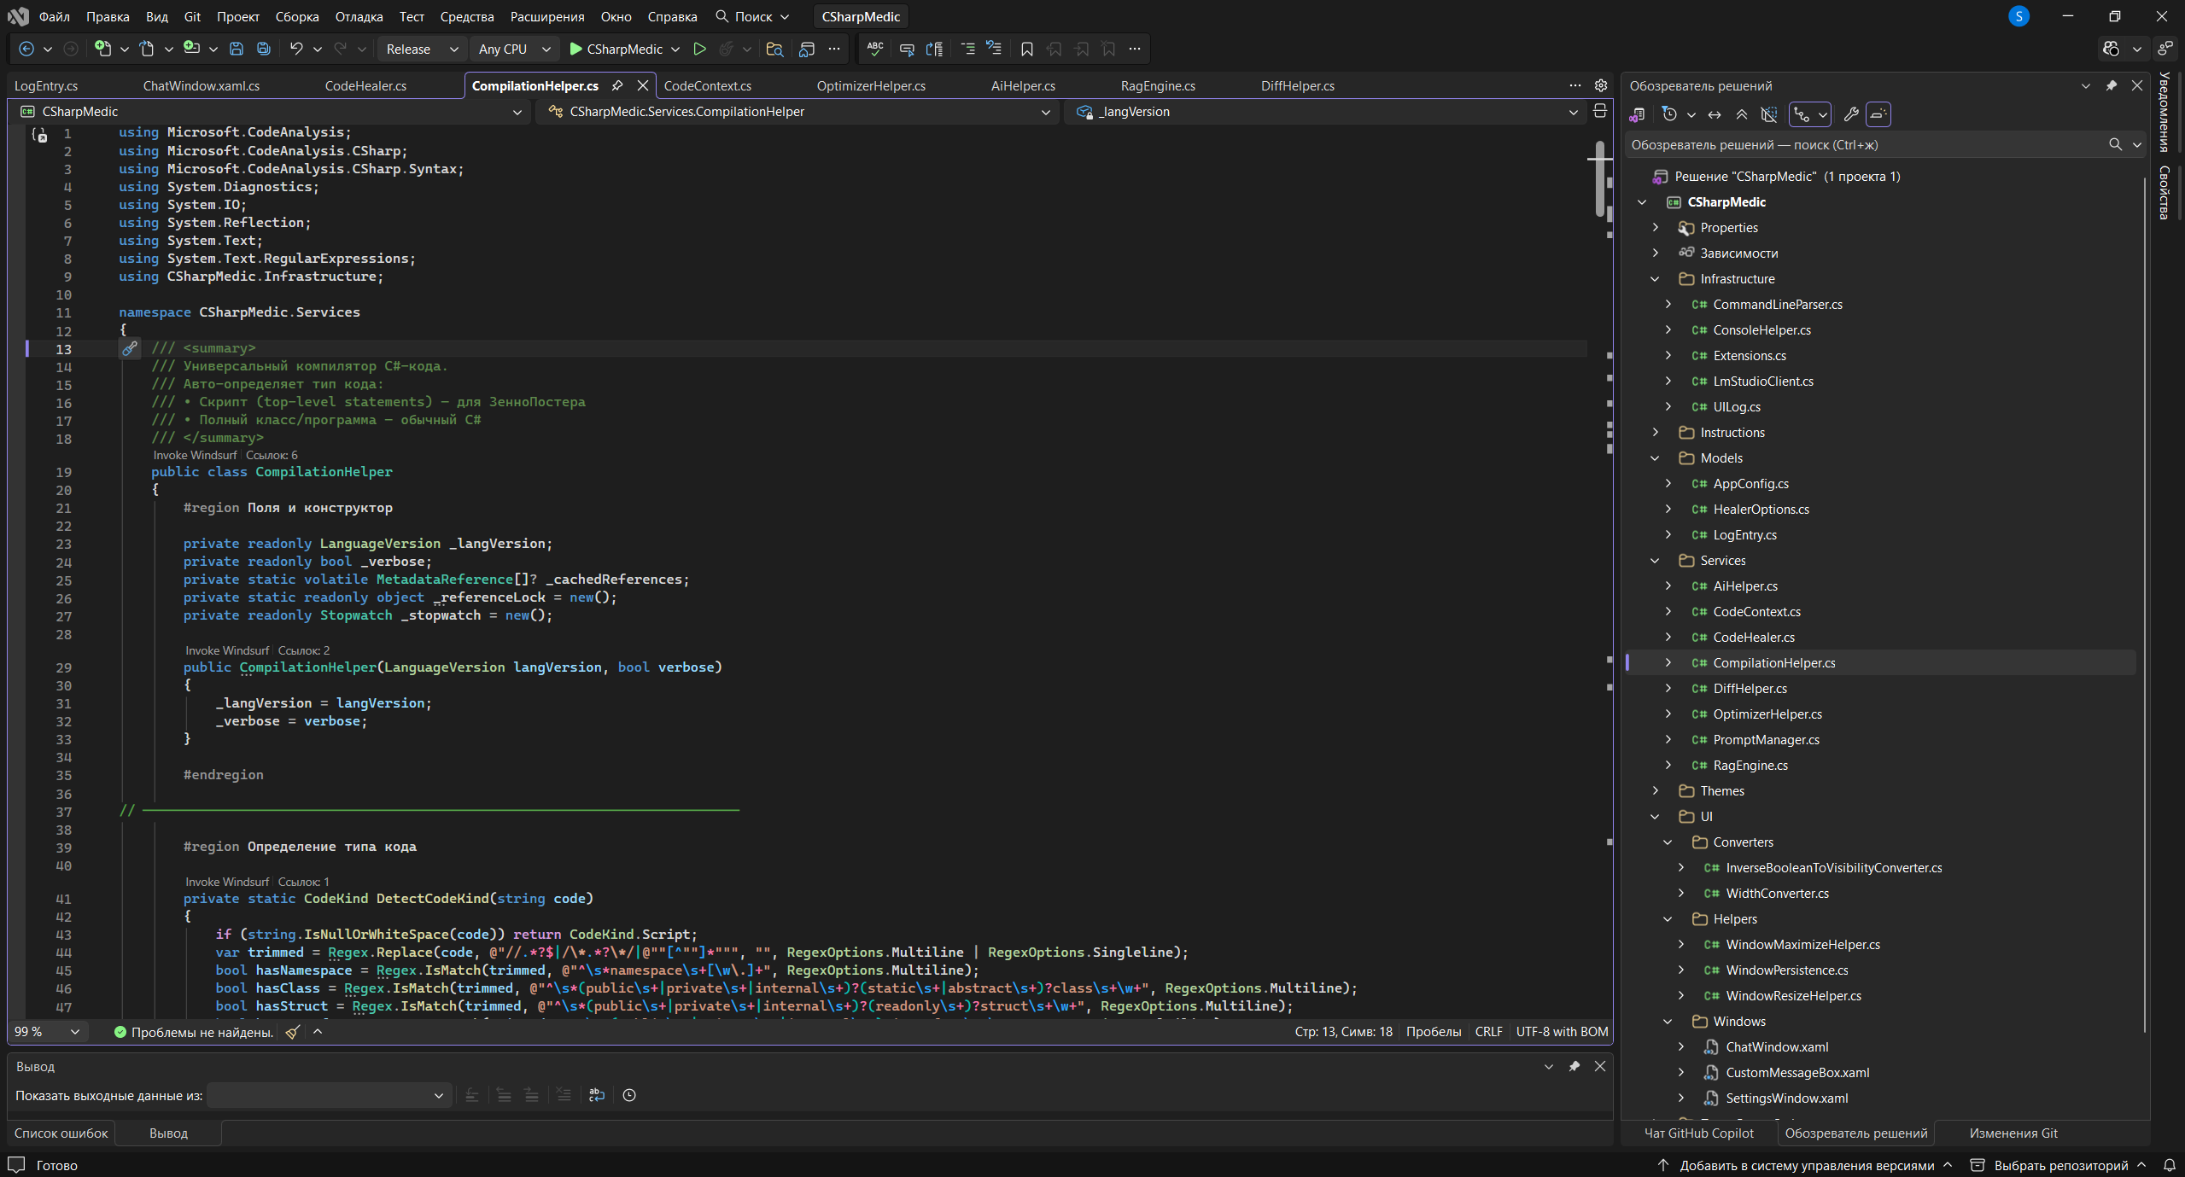This screenshot has width=2185, height=1177.
Task: Toggle the Preview Selected Items button
Action: click(1878, 114)
